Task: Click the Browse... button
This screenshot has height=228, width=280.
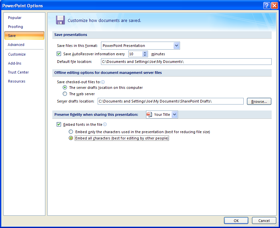Action: tap(259, 102)
